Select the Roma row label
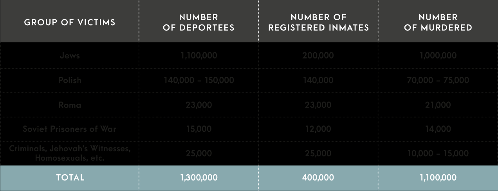 tap(70, 105)
